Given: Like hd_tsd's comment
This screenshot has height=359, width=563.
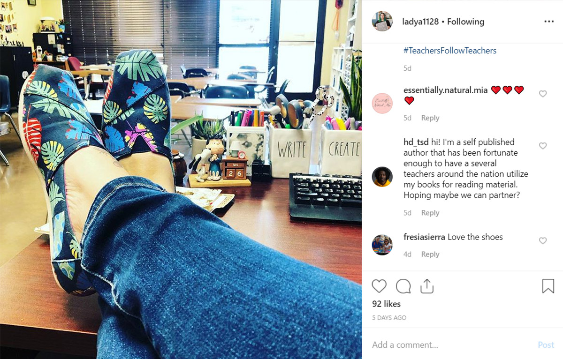Looking at the screenshot, I should click(x=543, y=146).
